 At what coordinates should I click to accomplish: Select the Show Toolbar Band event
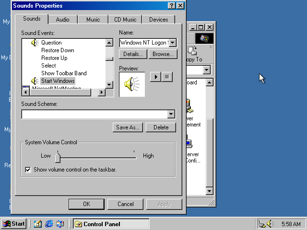[64, 73]
